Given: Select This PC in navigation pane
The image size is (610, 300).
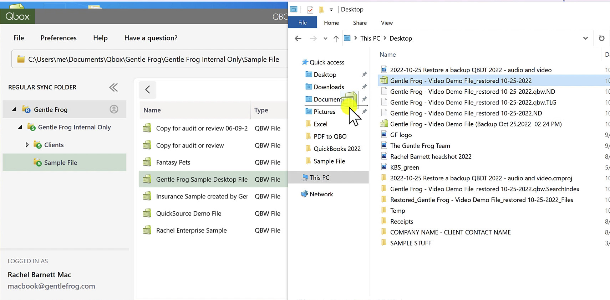Looking at the screenshot, I should click(x=328, y=177).
